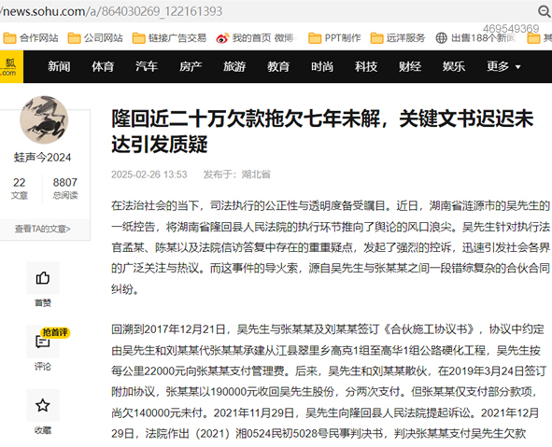Click the article headline 隆回近二十万欠款
The height and width of the screenshot is (447, 552).
pyautogui.click(x=322, y=132)
